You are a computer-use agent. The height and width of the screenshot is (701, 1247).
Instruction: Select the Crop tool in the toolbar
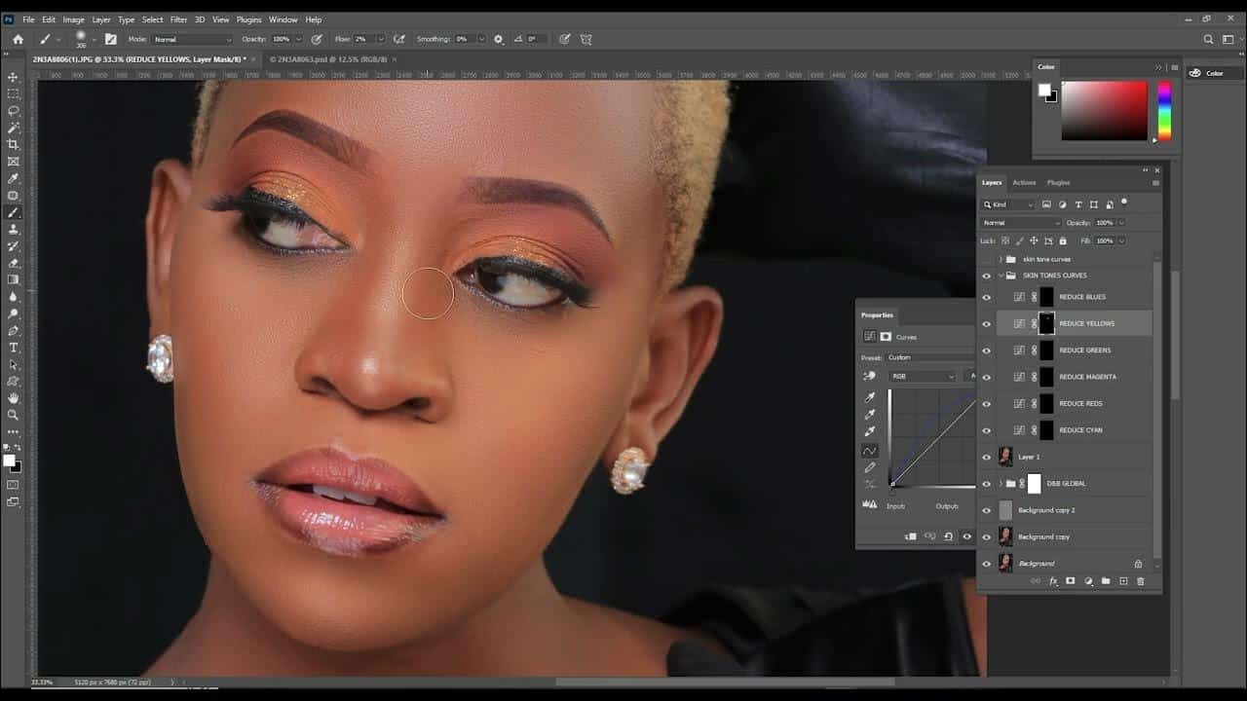[x=13, y=144]
